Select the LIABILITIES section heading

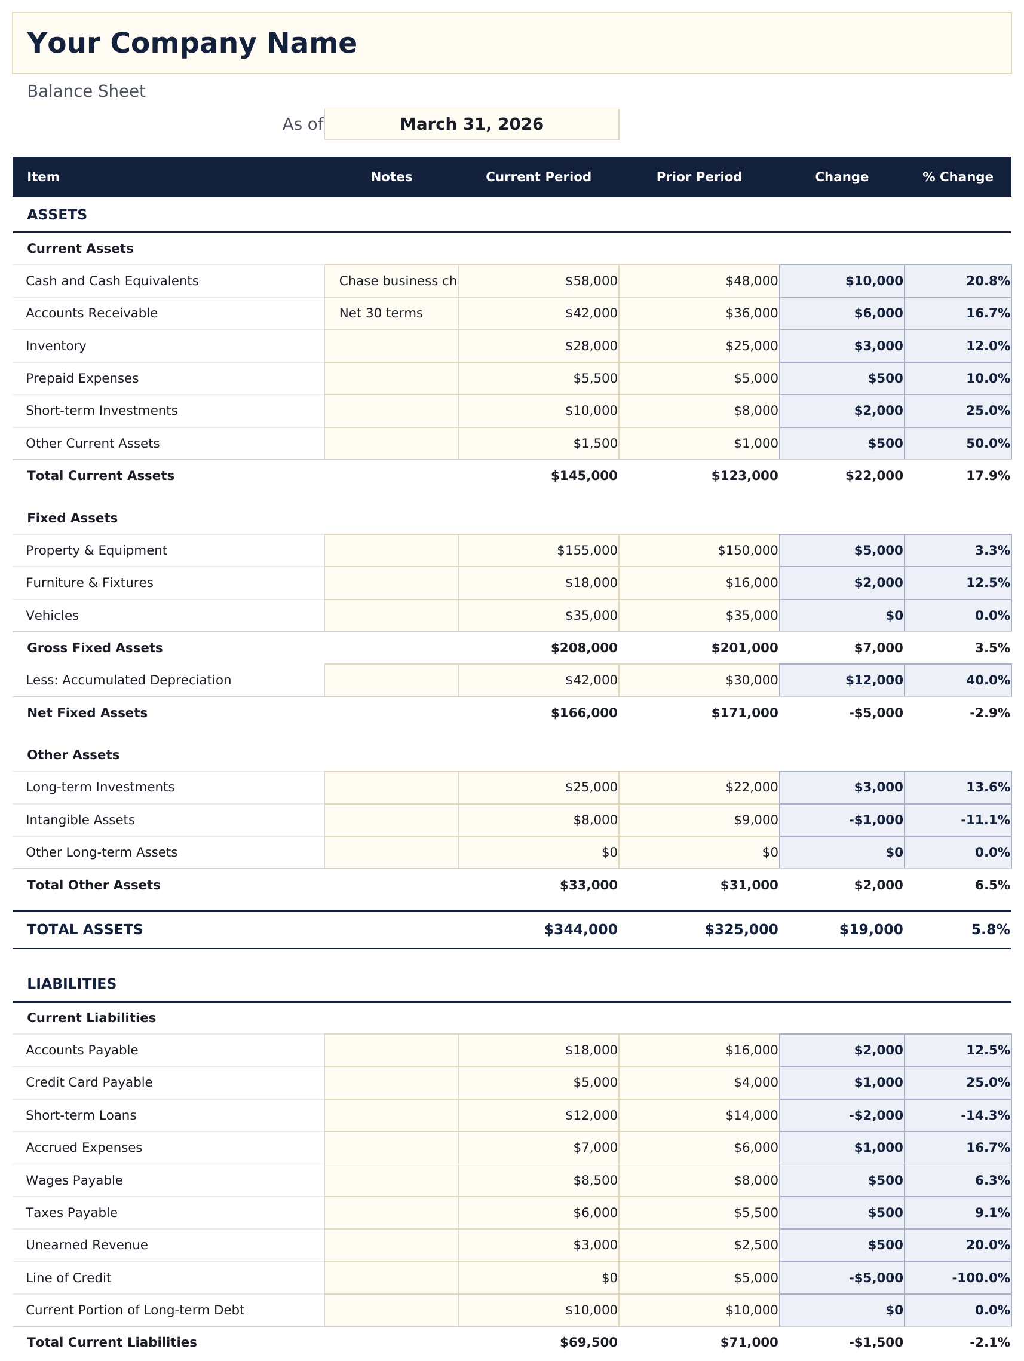pos(71,983)
